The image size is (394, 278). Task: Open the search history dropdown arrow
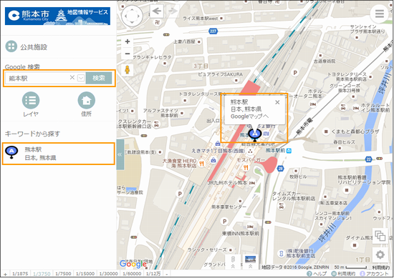click(x=81, y=78)
